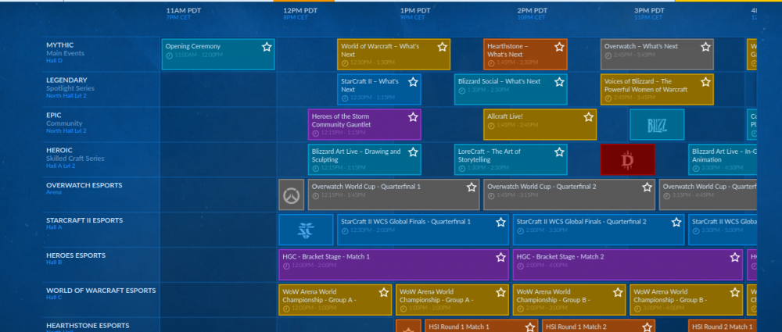
Task: Star HGC Bracket Stage Match 2
Action: (734, 257)
